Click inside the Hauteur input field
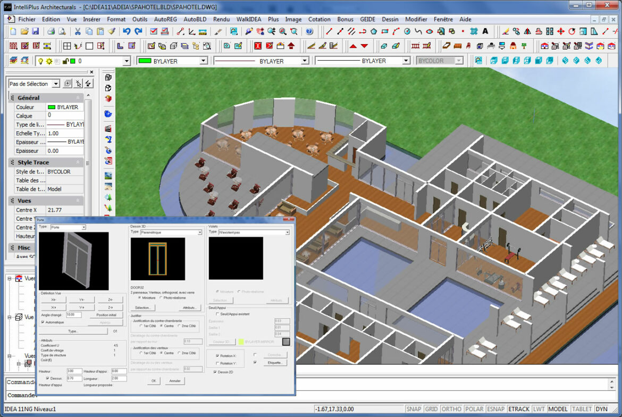 tap(73, 372)
